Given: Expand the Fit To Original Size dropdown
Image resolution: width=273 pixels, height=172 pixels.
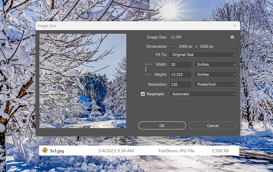Looking at the screenshot, I should tap(203, 55).
